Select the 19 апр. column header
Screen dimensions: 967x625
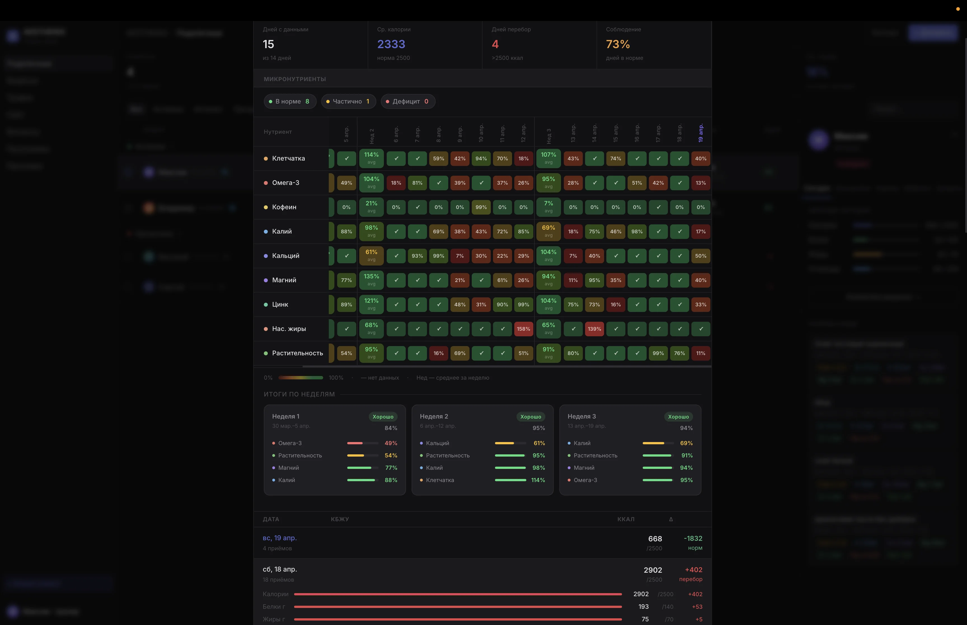[700, 133]
